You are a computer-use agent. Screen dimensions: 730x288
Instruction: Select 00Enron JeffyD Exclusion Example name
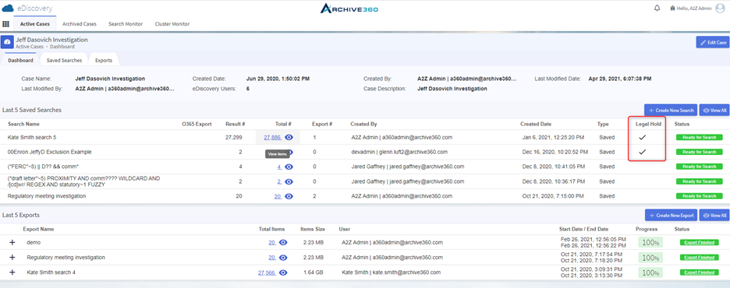click(x=50, y=152)
